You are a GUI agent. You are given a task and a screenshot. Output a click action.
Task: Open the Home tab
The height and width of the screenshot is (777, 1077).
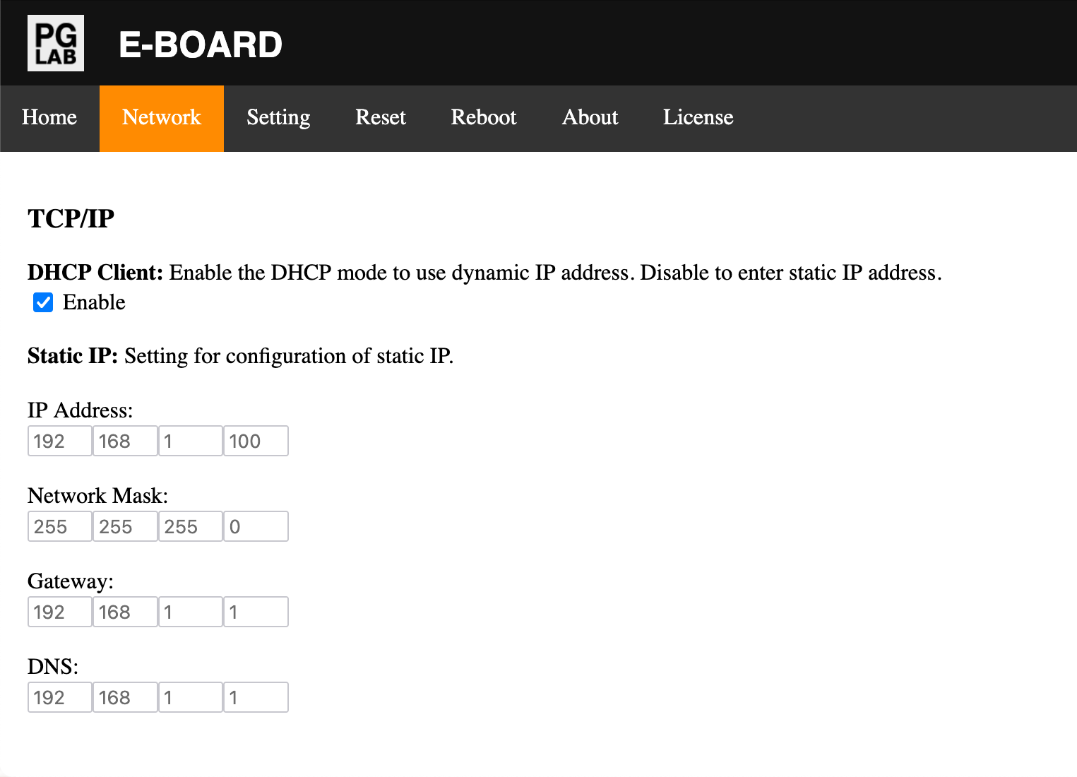click(x=49, y=118)
